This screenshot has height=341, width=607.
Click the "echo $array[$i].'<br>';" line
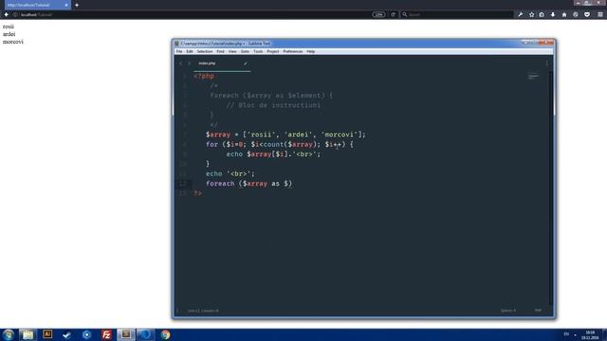[x=273, y=154]
